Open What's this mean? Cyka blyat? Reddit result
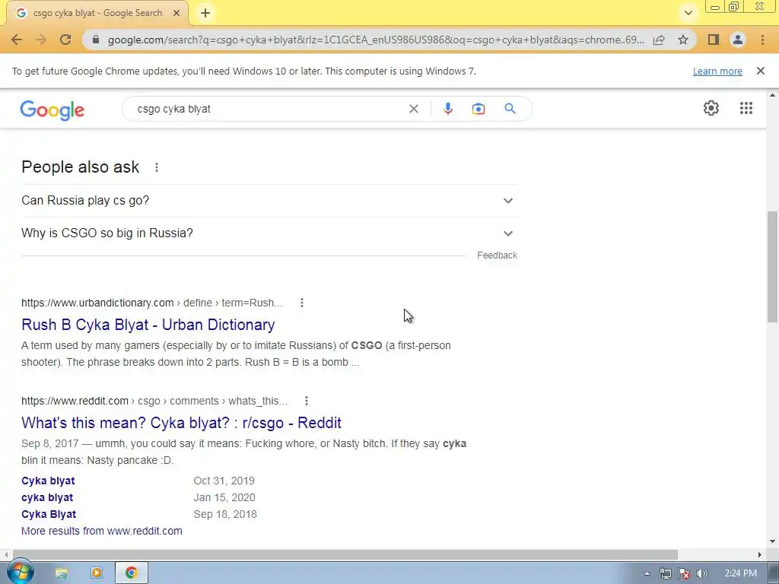 click(x=181, y=423)
